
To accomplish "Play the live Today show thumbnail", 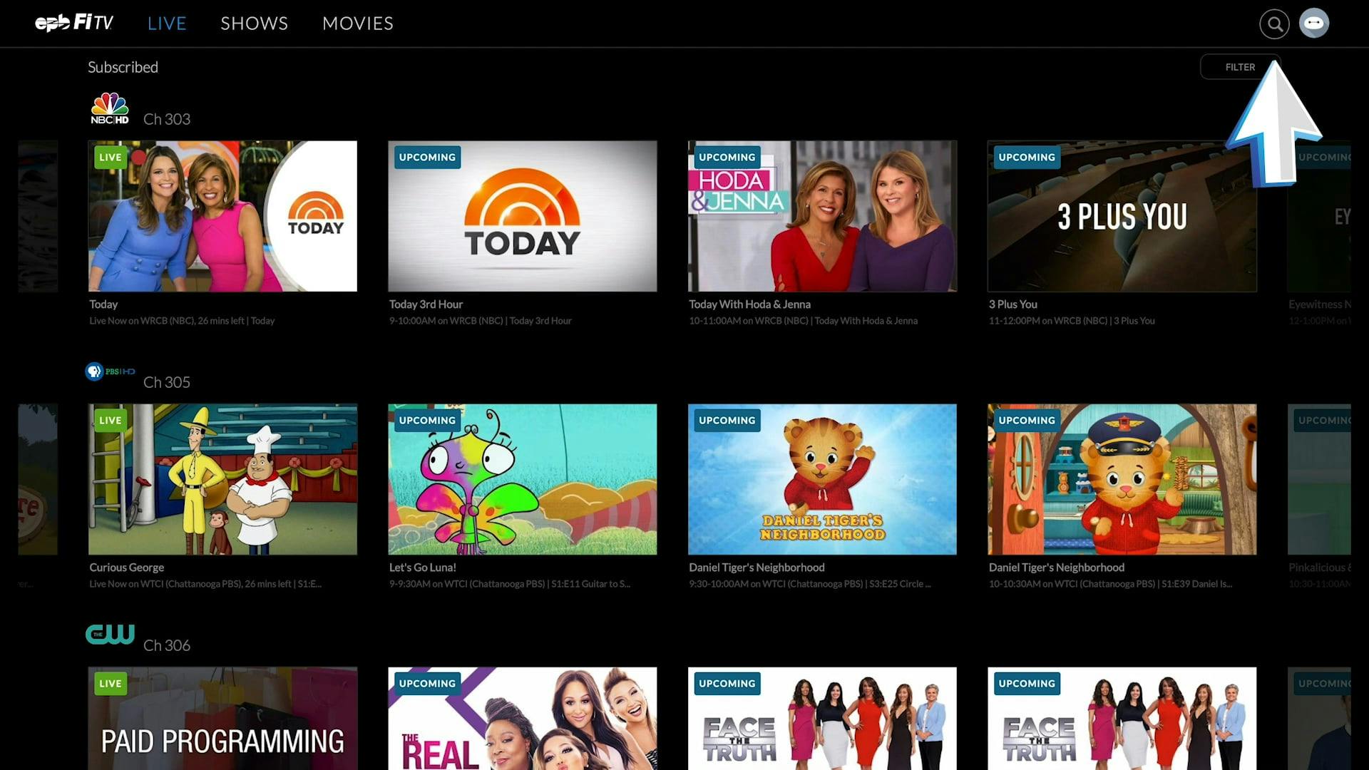I will click(222, 216).
